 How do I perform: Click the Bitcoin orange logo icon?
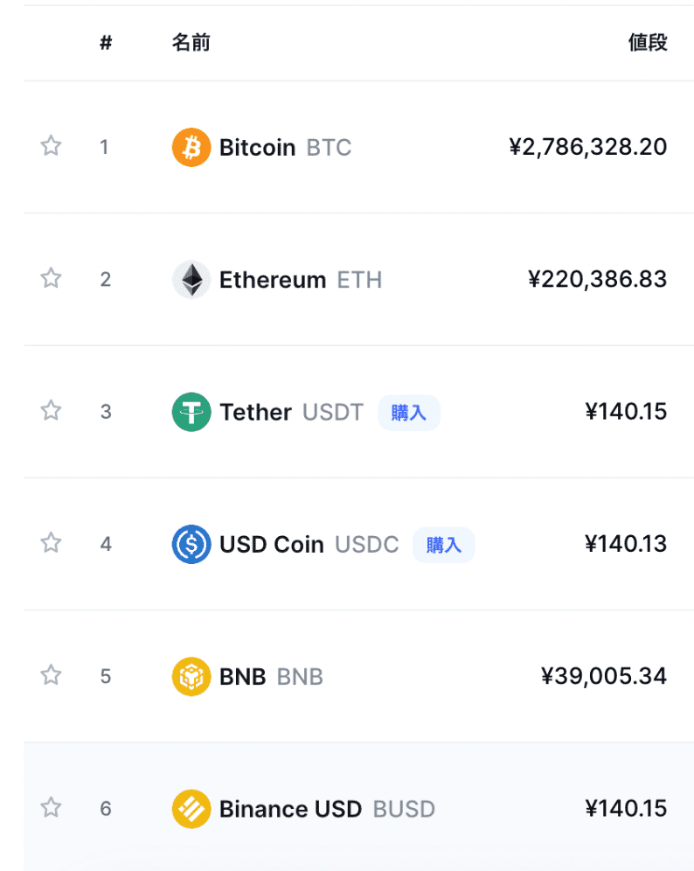coord(191,147)
